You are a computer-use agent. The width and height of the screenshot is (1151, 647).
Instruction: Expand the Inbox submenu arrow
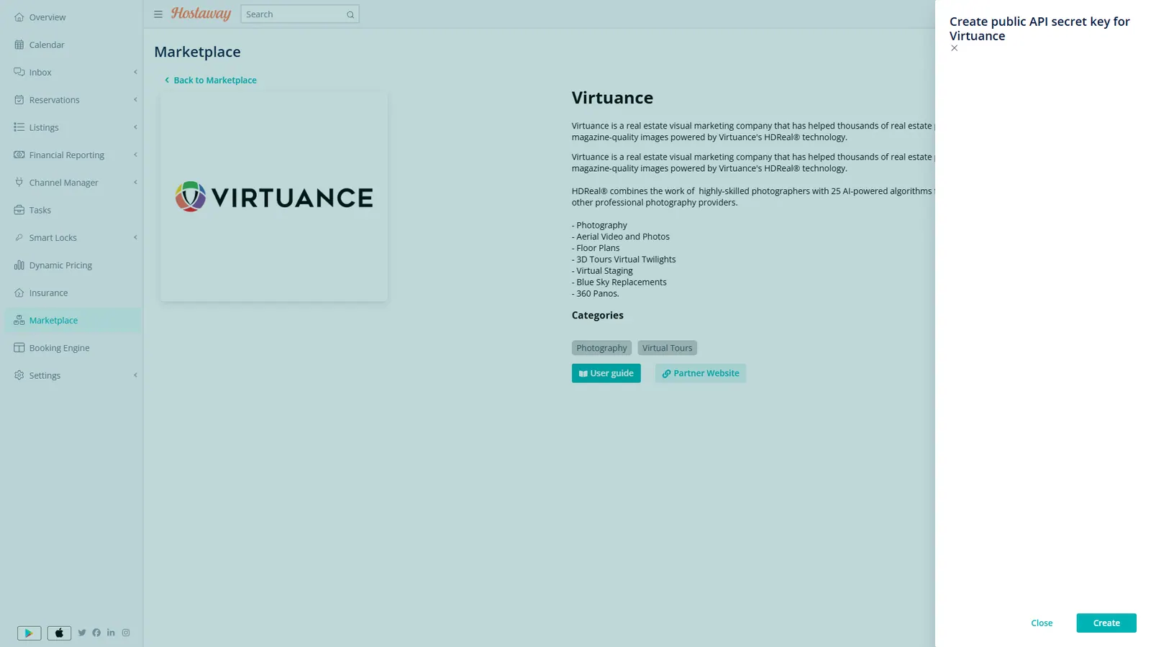[x=135, y=72]
